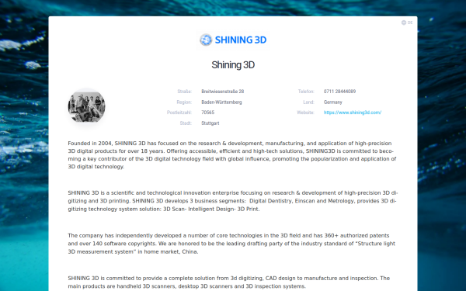This screenshot has height=291, width=466.
Task: Select street value Breitwiesenstraße 28
Action: coord(223,92)
